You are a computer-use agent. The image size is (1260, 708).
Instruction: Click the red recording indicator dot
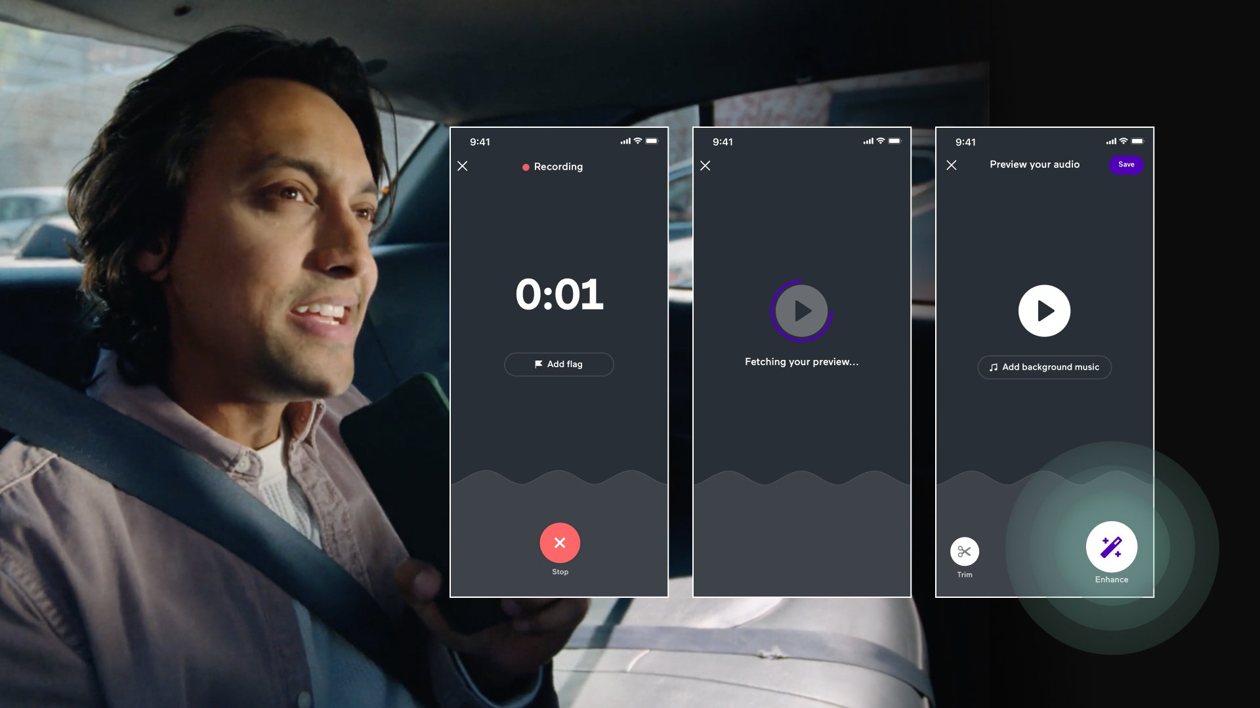pyautogui.click(x=526, y=166)
